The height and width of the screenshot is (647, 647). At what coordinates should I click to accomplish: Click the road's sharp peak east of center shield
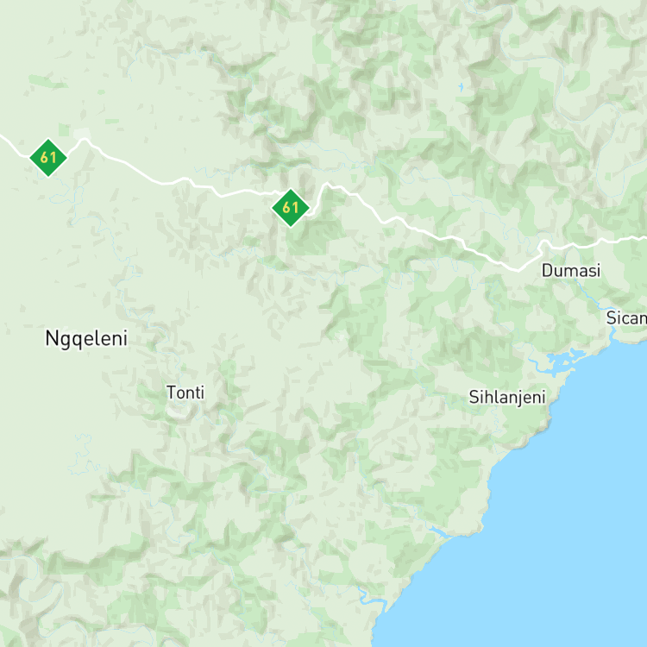tap(327, 185)
